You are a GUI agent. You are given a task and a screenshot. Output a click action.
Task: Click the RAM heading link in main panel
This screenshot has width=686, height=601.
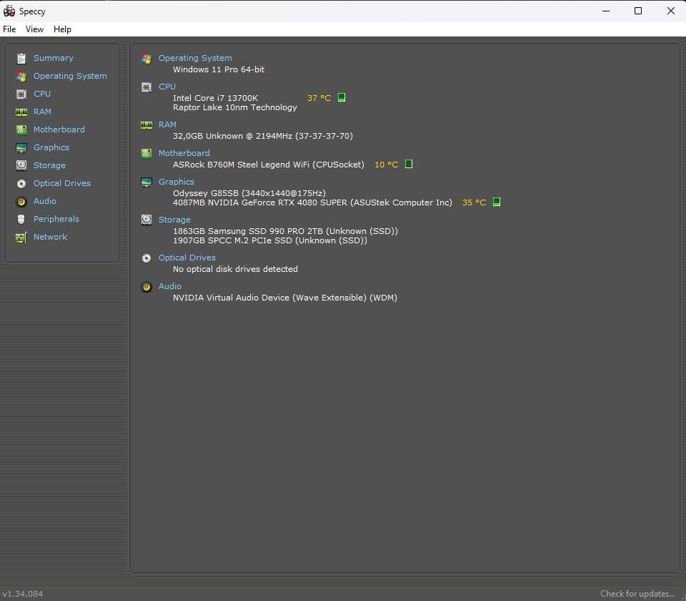pyautogui.click(x=167, y=124)
